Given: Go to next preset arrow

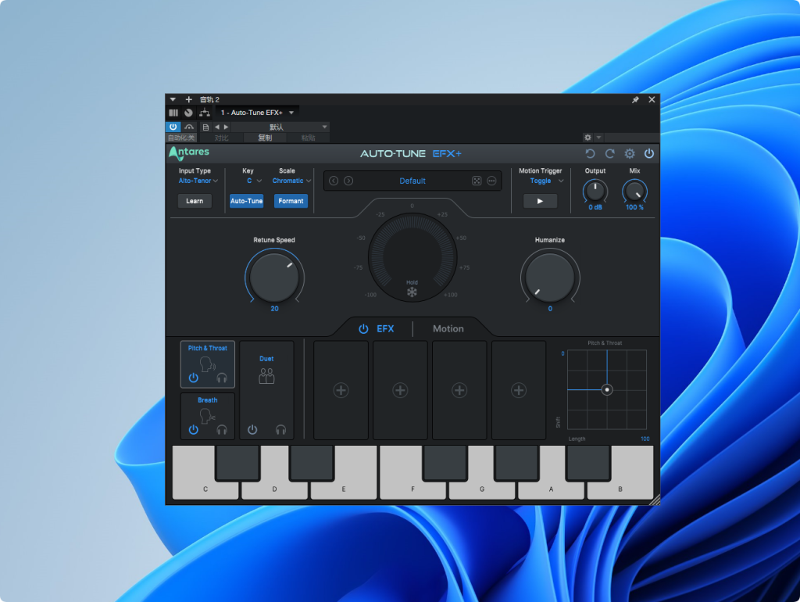Looking at the screenshot, I should click(x=348, y=181).
